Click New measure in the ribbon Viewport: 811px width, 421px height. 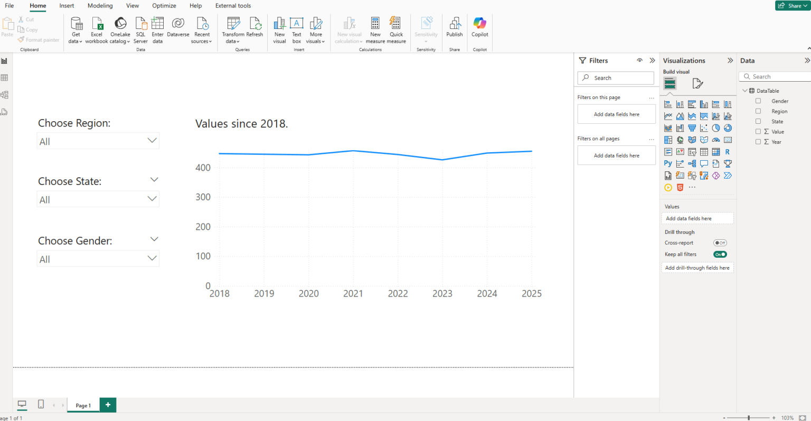point(375,30)
